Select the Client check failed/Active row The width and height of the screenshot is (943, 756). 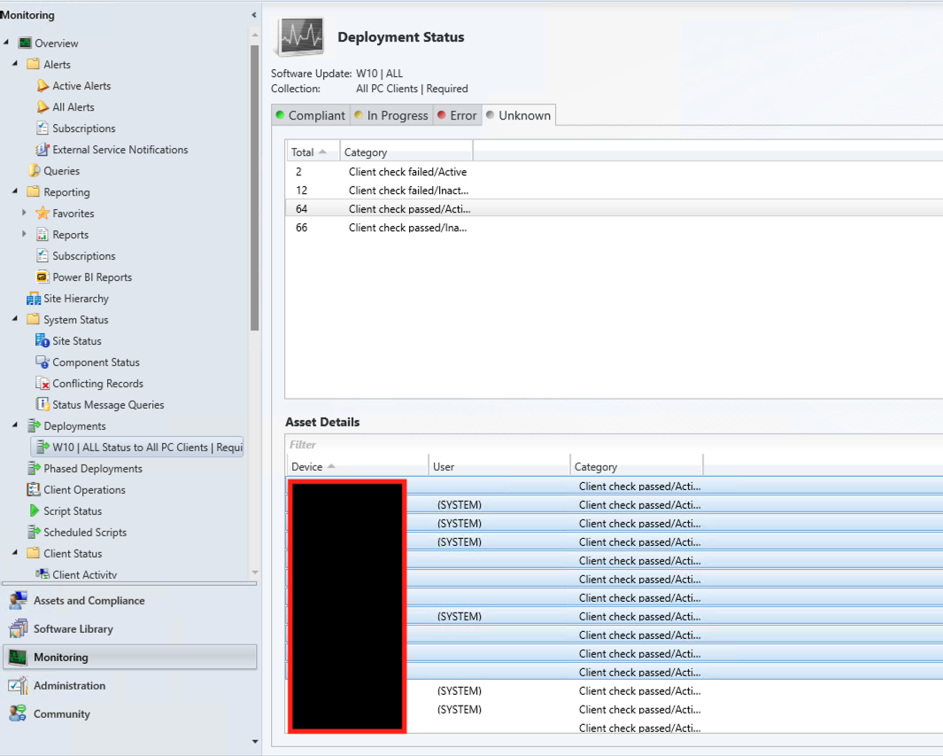pyautogui.click(x=407, y=172)
